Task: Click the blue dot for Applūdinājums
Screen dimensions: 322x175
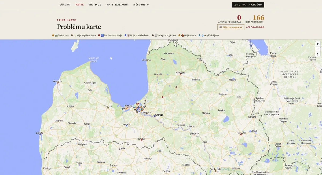Action: pos(199,35)
